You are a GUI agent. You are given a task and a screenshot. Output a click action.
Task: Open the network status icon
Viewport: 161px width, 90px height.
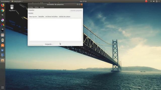pos(151,1)
